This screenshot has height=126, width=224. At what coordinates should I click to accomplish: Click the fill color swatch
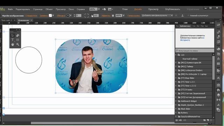pos(50,15)
